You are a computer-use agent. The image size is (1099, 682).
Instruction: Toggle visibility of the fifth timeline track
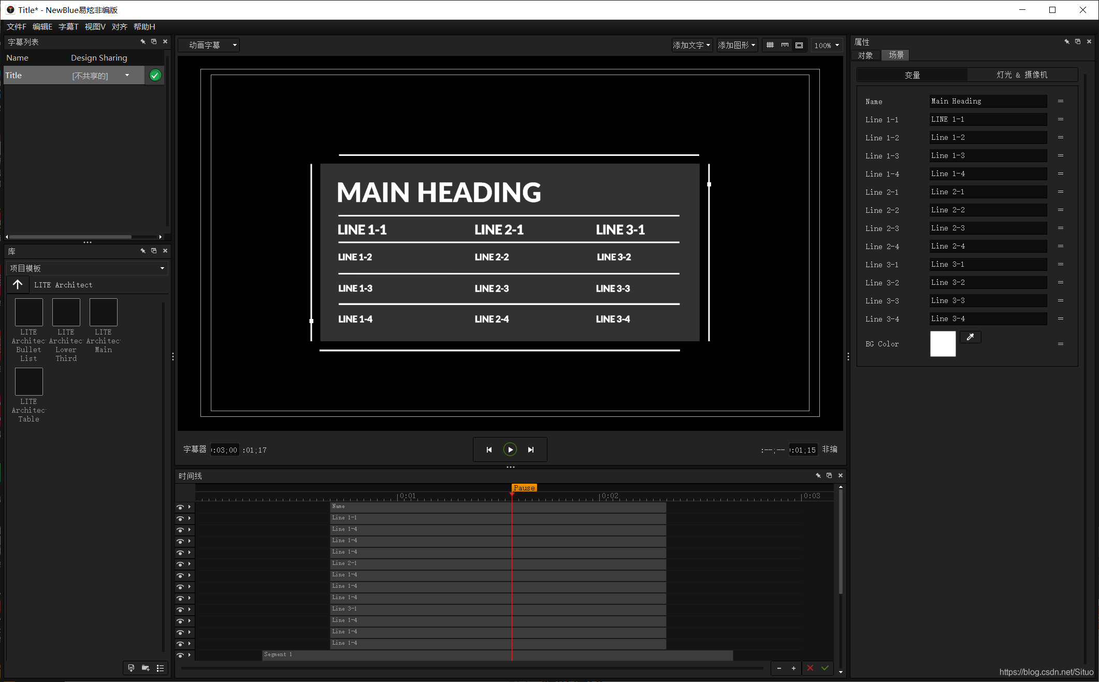tap(180, 553)
